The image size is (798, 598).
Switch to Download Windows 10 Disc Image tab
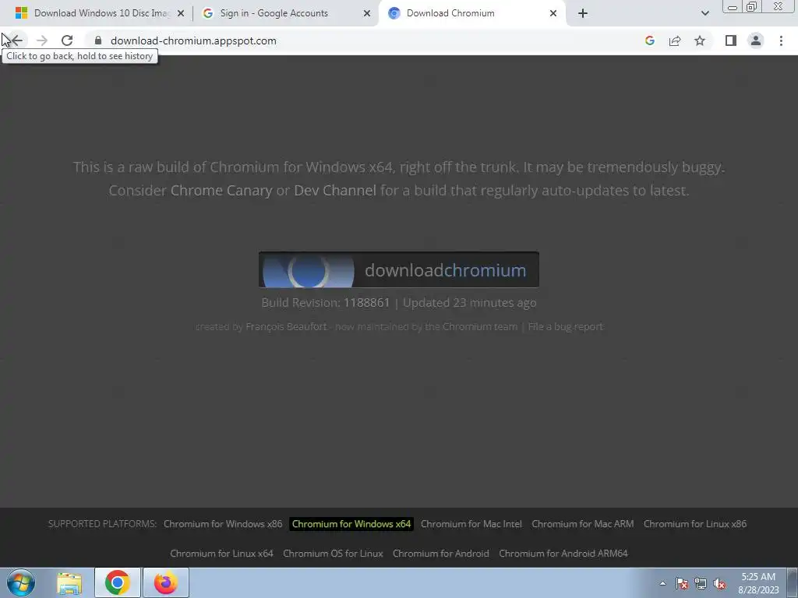point(101,13)
